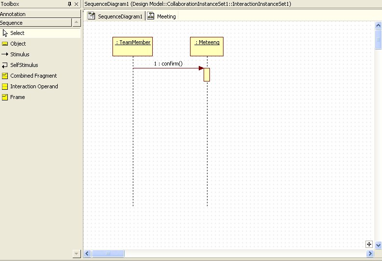Viewport: 382px width, 261px height.
Task: Click the Meeting diagram tab icon
Action: [x=151, y=16]
